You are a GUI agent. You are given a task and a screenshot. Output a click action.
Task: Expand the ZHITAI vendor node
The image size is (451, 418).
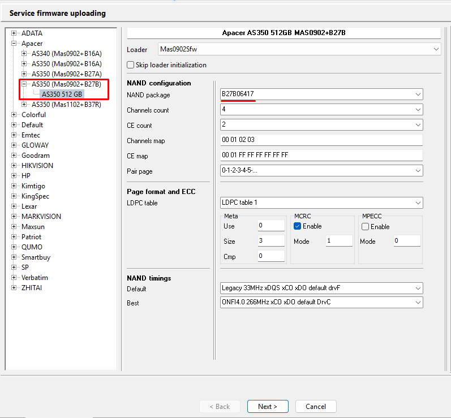point(14,288)
